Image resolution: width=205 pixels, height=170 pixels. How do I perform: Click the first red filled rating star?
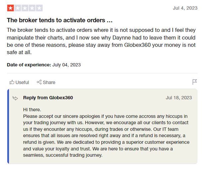point(10,8)
